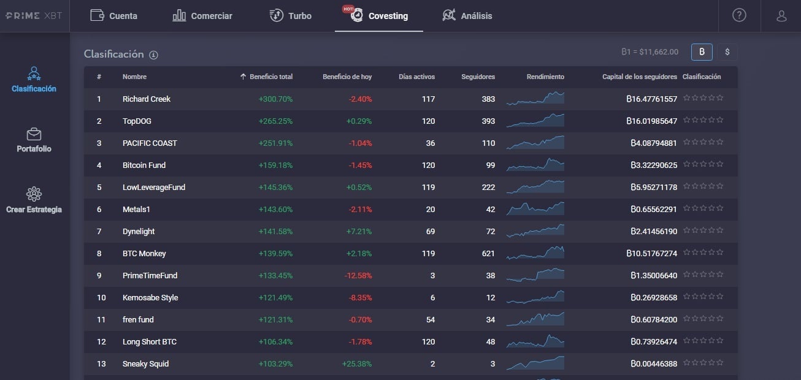Click Dynelight star rating

[x=703, y=230]
